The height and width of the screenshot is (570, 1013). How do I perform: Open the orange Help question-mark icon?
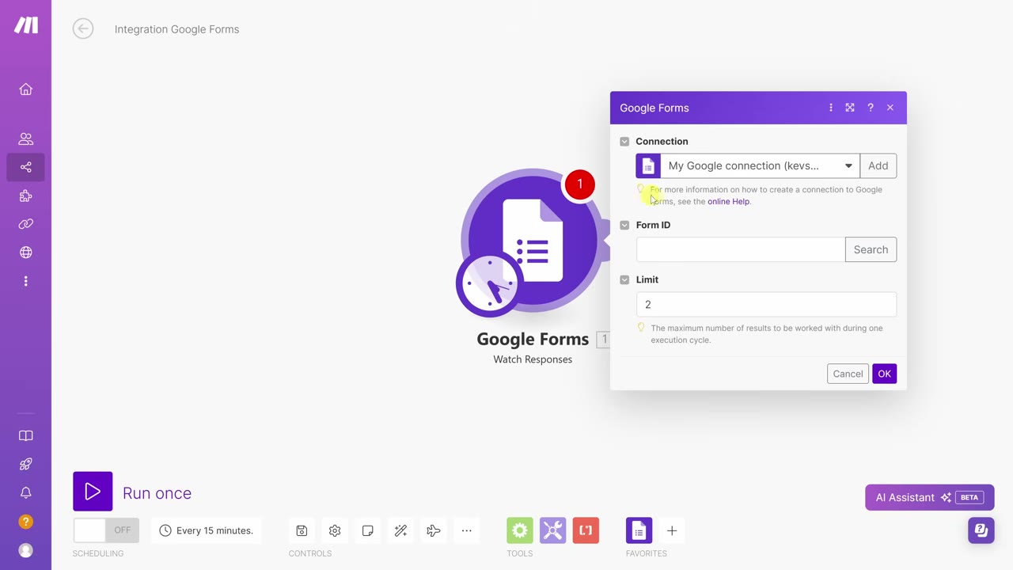tap(26, 522)
